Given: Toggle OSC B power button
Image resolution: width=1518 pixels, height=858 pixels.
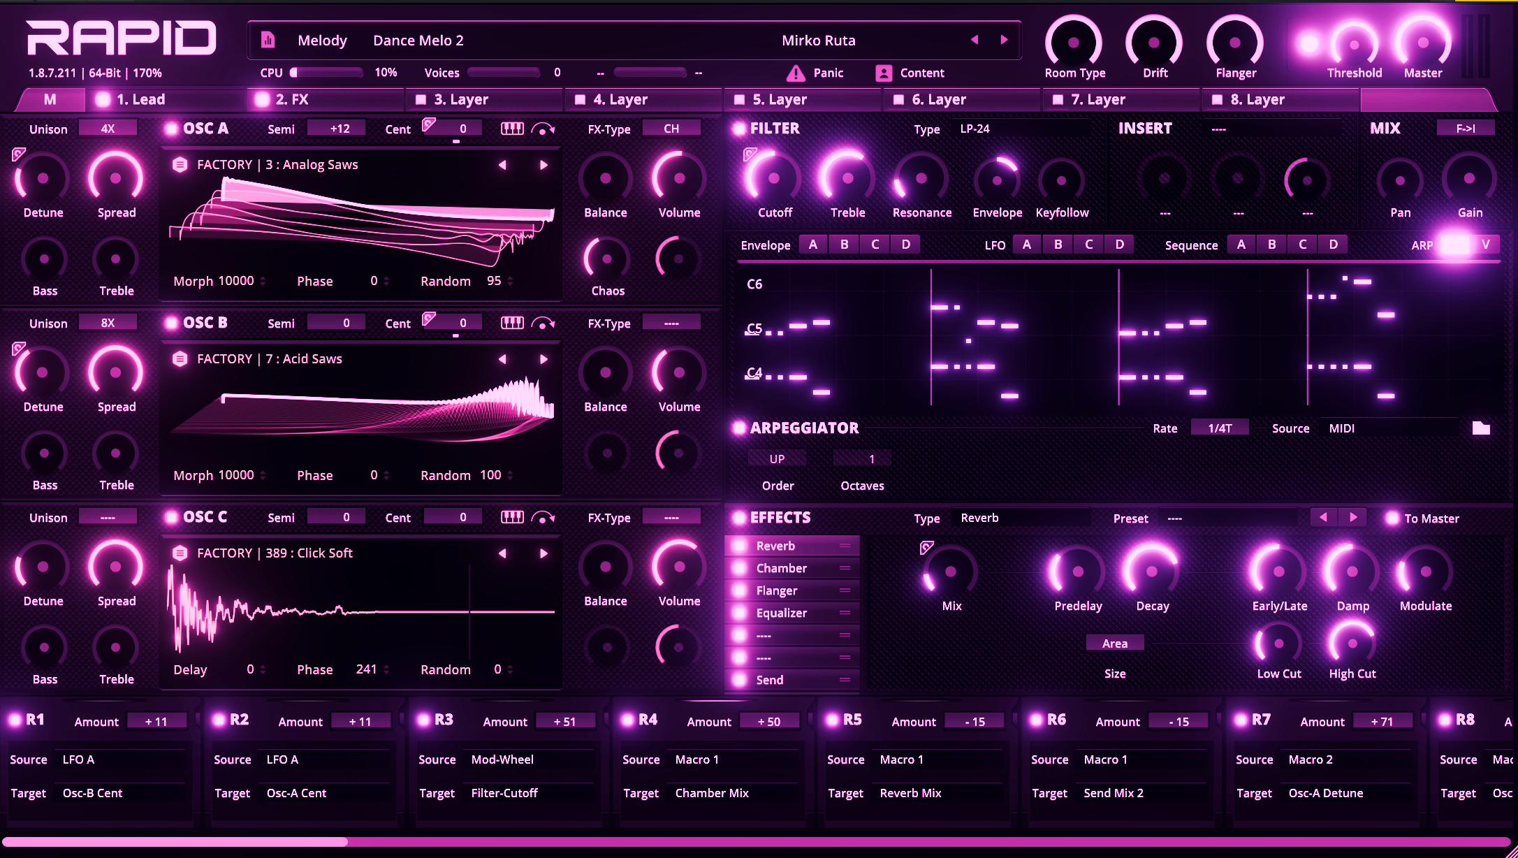Looking at the screenshot, I should point(171,323).
